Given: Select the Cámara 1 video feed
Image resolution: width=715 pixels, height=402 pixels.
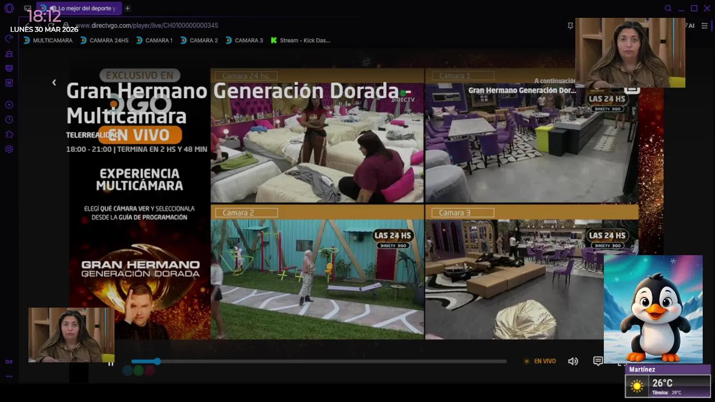Looking at the screenshot, I should click(532, 136).
